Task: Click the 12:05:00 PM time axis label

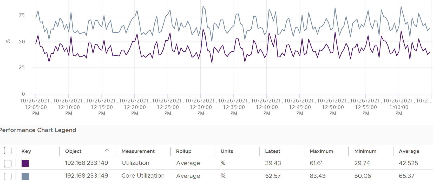Action: (36, 107)
